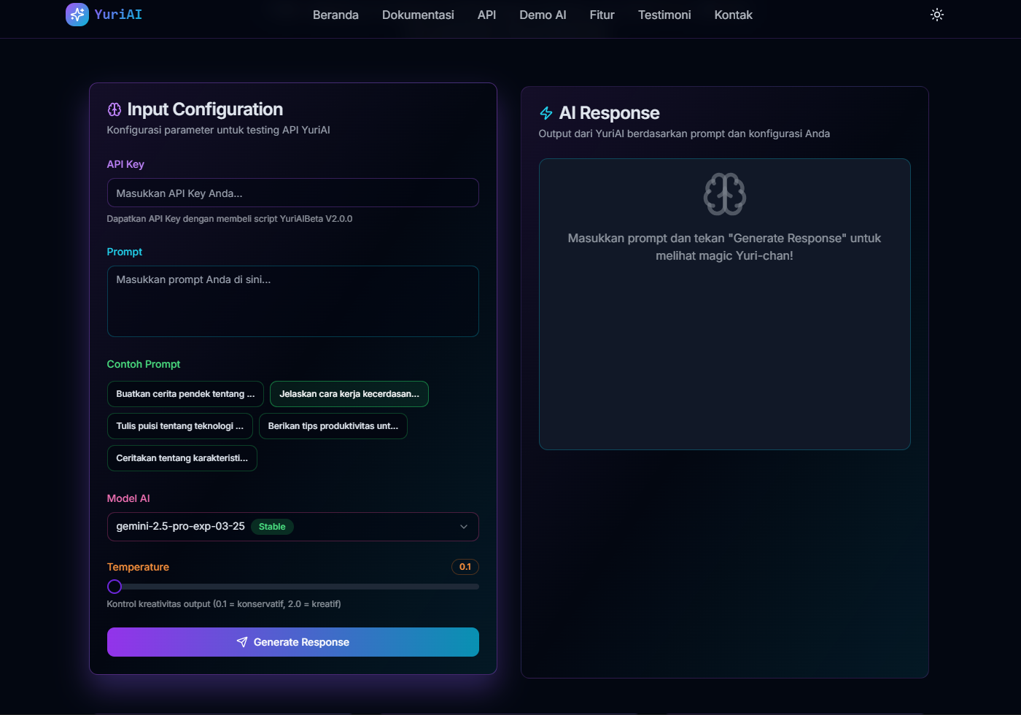Image resolution: width=1021 pixels, height=715 pixels.
Task: Click the 0.1 temperature value badge
Action: pyautogui.click(x=465, y=566)
